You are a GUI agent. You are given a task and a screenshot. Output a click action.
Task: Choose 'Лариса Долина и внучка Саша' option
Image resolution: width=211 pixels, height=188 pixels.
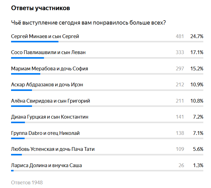[46, 165]
